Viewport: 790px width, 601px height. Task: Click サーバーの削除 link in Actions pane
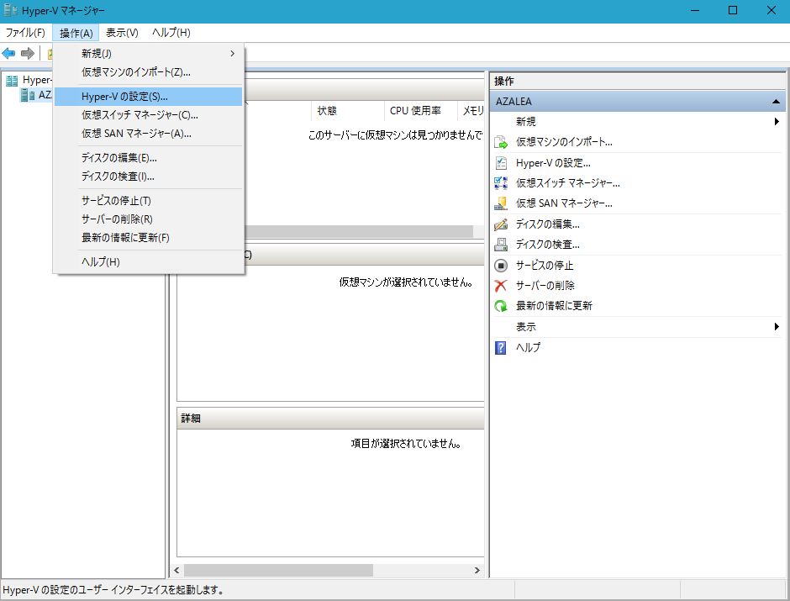(545, 286)
